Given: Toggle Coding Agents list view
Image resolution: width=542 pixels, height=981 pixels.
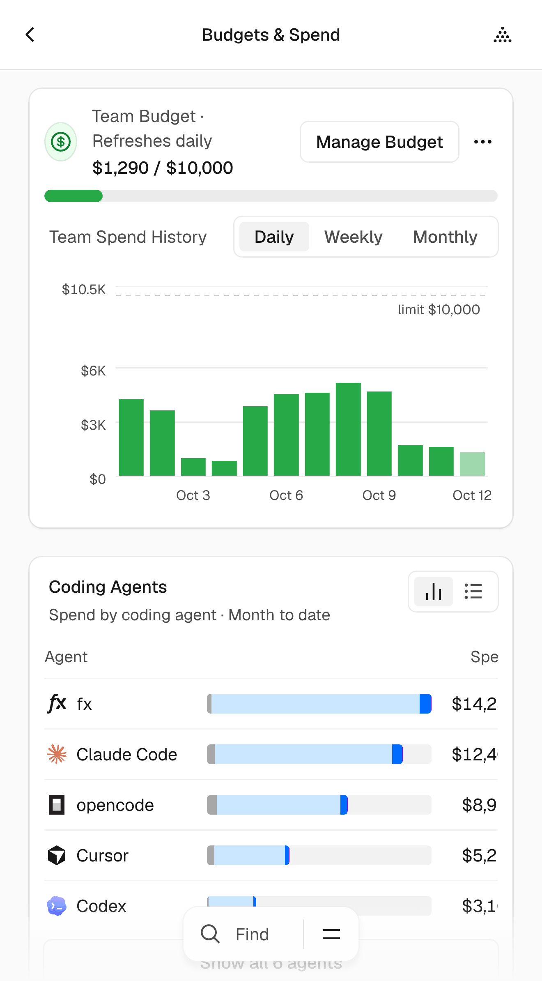Looking at the screenshot, I should coord(473,592).
